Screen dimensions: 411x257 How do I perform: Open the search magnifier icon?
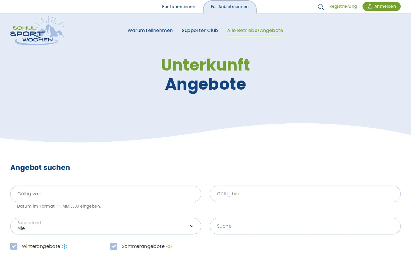pos(321,7)
